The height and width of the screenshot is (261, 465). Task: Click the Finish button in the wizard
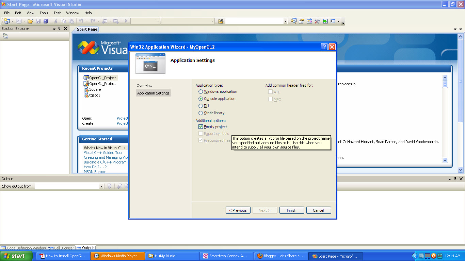(x=291, y=210)
